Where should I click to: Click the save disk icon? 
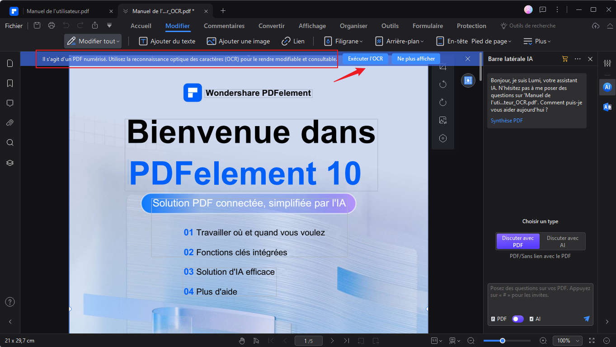37,26
